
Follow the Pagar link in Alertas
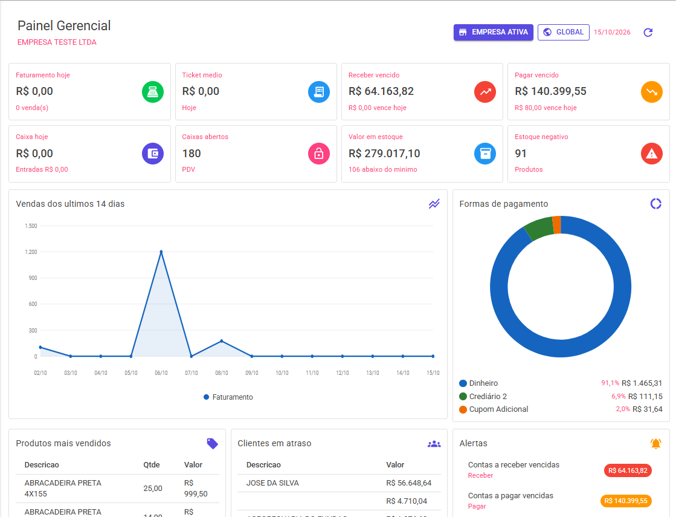pos(477,506)
